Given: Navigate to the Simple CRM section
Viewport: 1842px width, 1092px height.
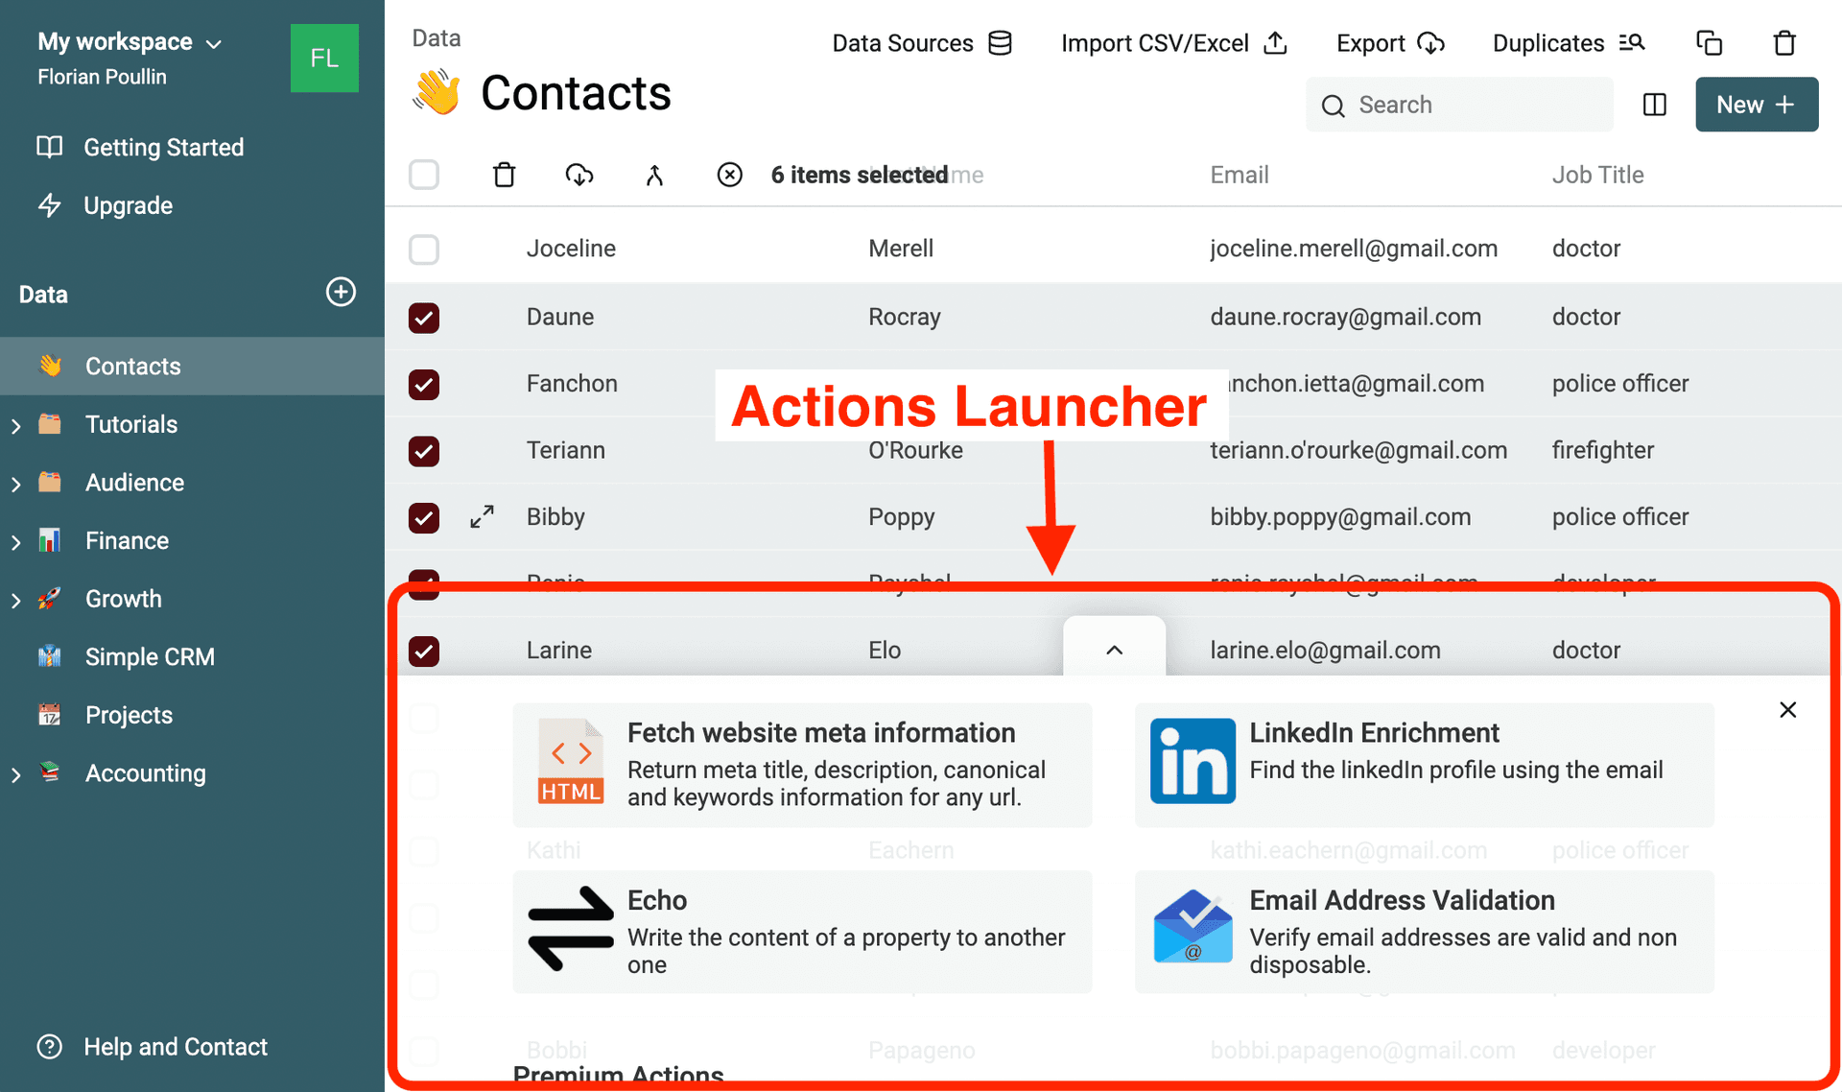Looking at the screenshot, I should coord(150,656).
